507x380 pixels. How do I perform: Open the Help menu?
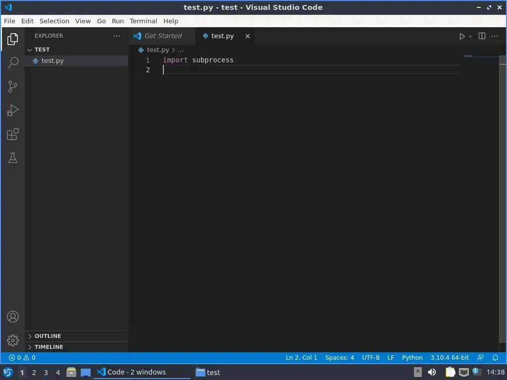click(x=171, y=21)
